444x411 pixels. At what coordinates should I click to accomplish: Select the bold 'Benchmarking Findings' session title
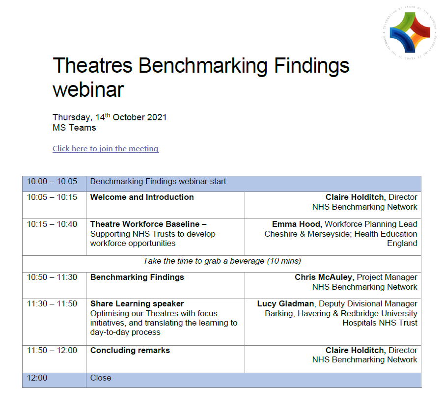tap(137, 277)
